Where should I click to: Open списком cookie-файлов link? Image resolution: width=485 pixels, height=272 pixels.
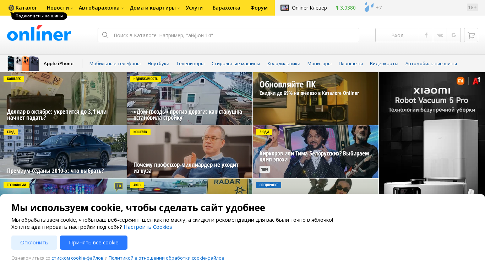pos(77,258)
